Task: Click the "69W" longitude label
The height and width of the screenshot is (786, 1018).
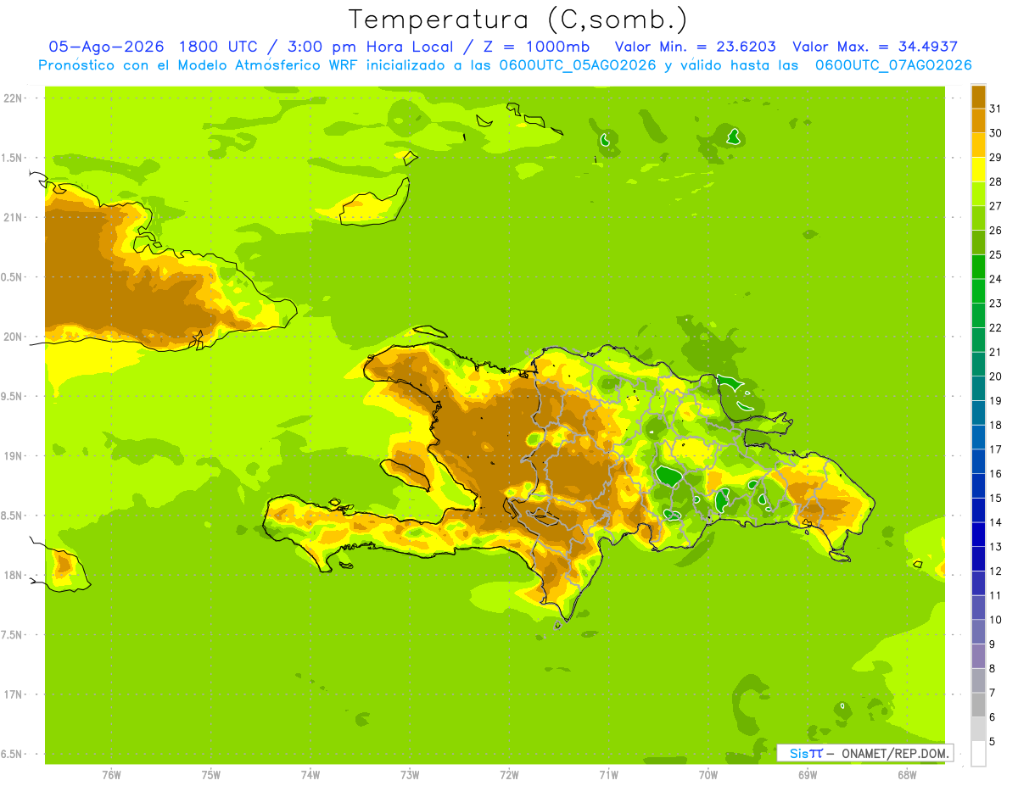Action: (808, 774)
